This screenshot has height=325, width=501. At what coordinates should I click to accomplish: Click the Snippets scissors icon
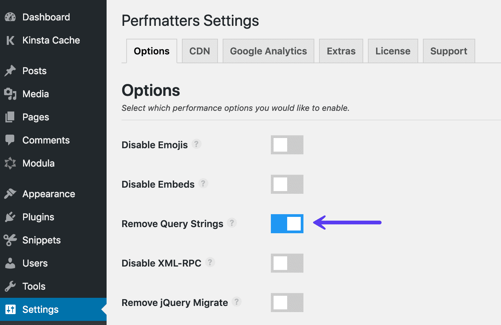tap(10, 240)
